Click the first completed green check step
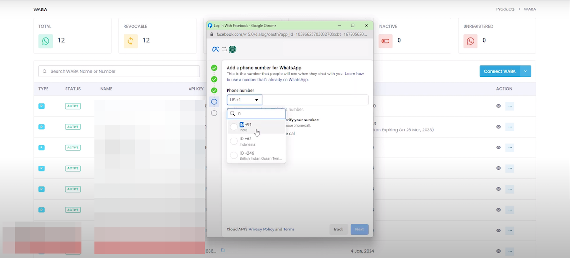The width and height of the screenshot is (570, 258). 214,68
